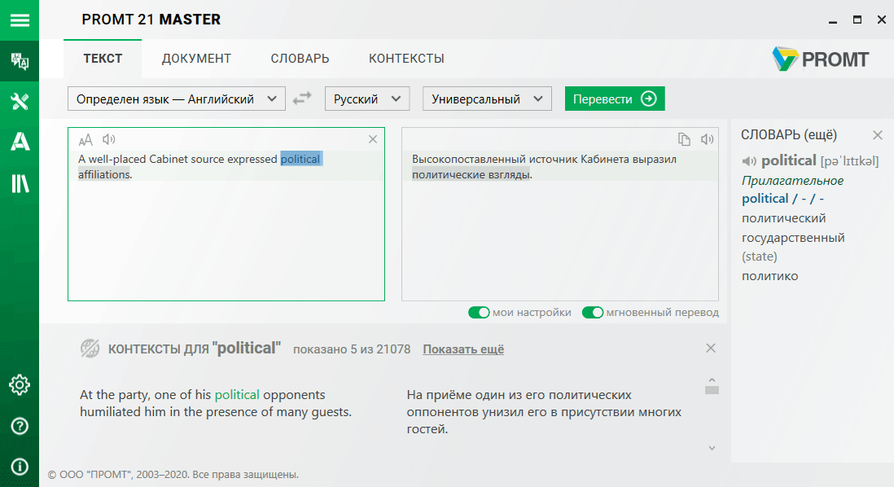Click 'СЛОВАРЬ (ещё)' heading link

[788, 135]
